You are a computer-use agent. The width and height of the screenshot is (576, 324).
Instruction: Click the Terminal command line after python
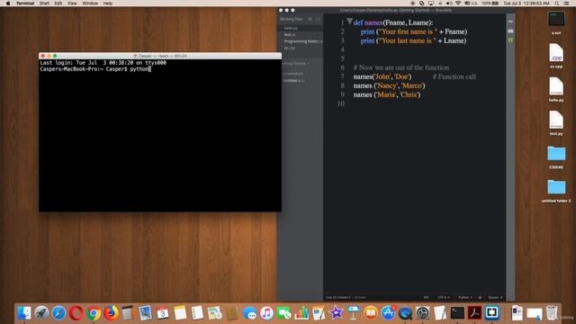(150, 68)
